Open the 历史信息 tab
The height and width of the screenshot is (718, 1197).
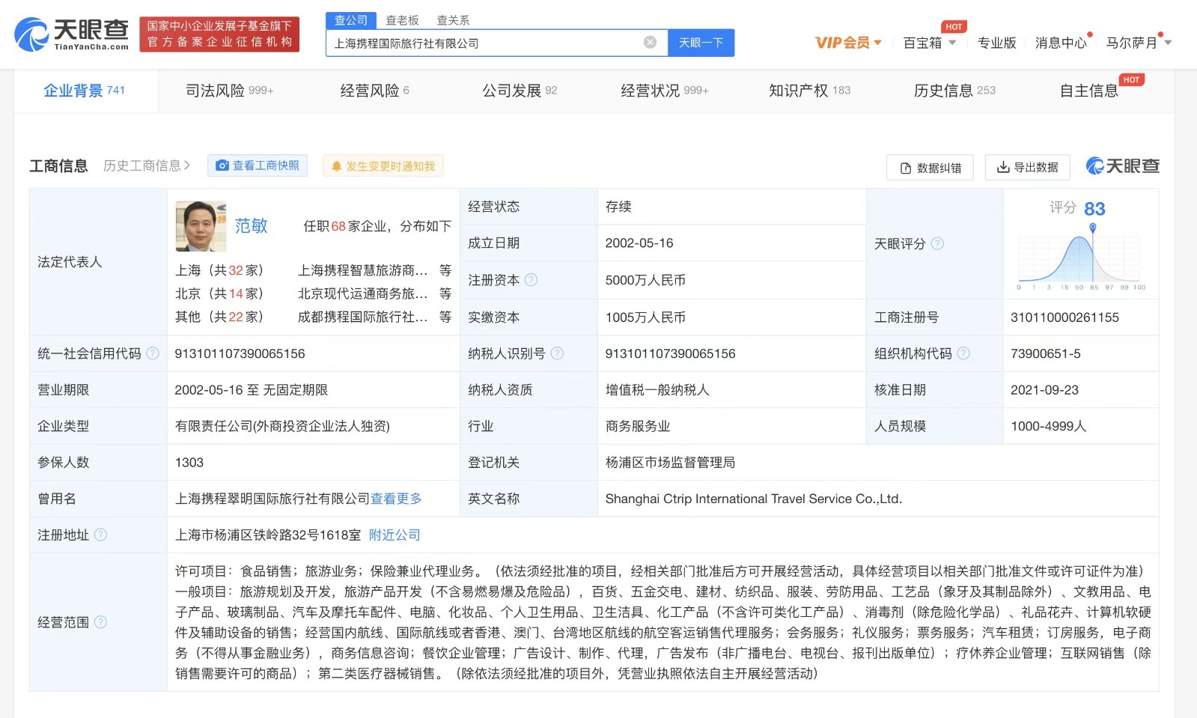point(954,91)
